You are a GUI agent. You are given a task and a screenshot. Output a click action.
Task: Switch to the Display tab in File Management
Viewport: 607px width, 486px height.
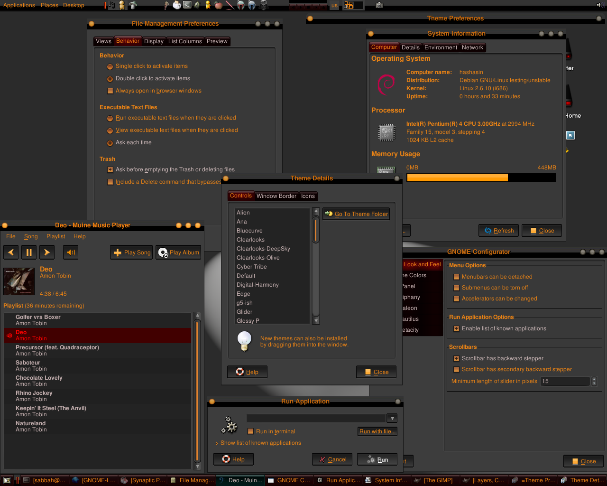click(154, 42)
